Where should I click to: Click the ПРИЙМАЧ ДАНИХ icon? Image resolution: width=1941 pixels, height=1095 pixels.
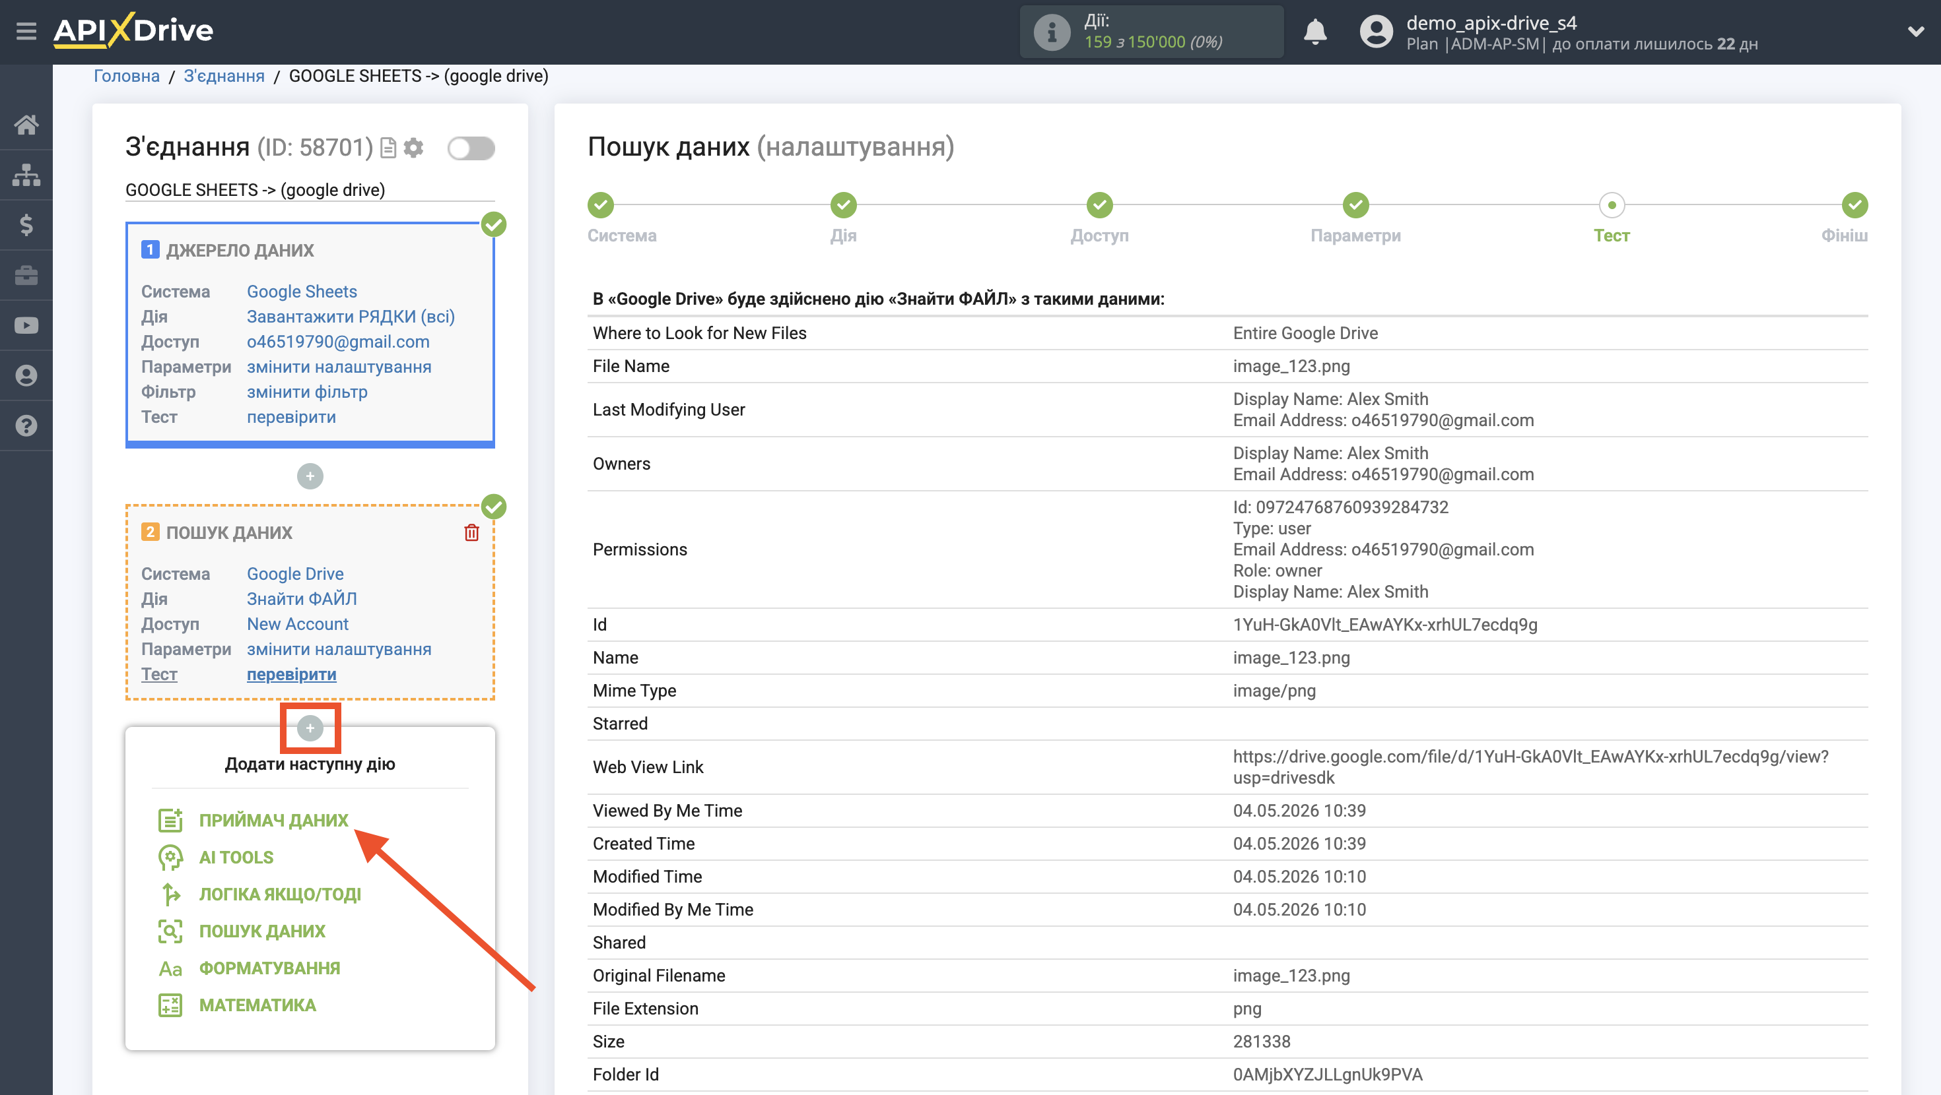tap(170, 820)
